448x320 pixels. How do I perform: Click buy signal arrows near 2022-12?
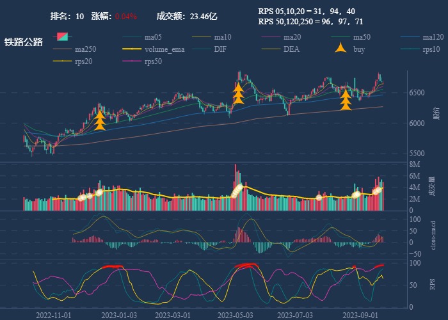point(100,120)
